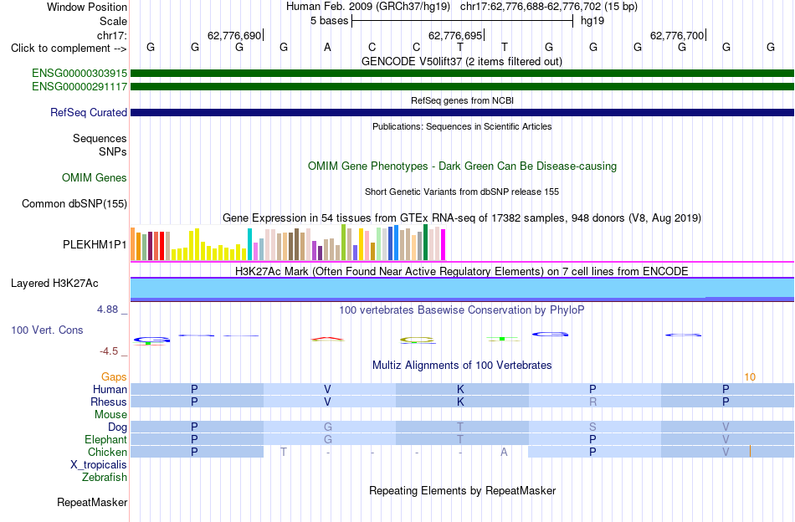Click the 100 Vert. Cons track label
Image resolution: width=795 pixels, height=522 pixels.
click(x=47, y=330)
